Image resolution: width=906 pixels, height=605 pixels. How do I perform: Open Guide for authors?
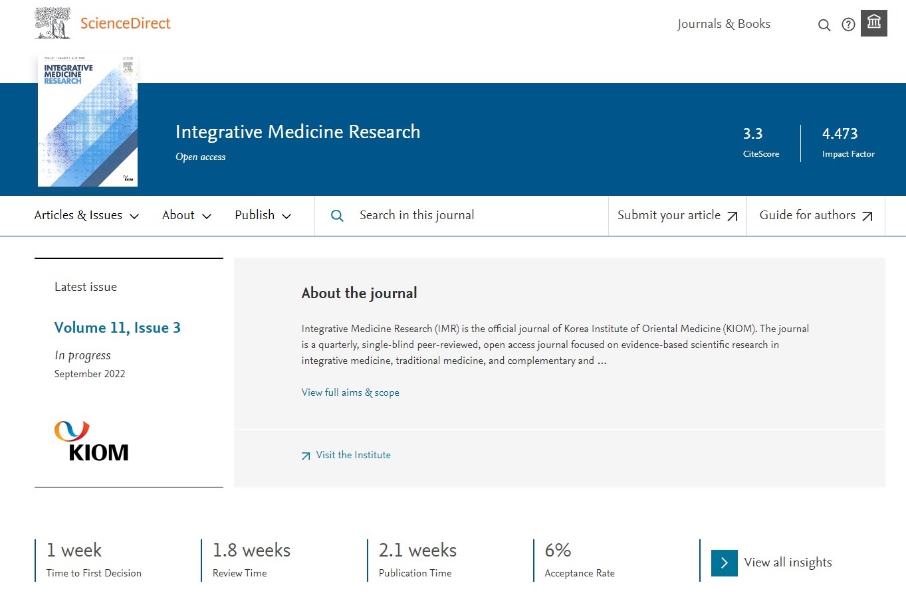pos(815,215)
